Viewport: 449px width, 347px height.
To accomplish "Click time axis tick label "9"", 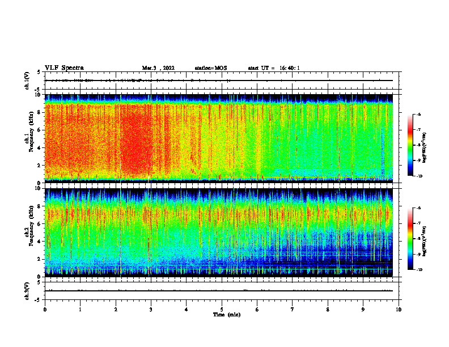I will [363, 310].
